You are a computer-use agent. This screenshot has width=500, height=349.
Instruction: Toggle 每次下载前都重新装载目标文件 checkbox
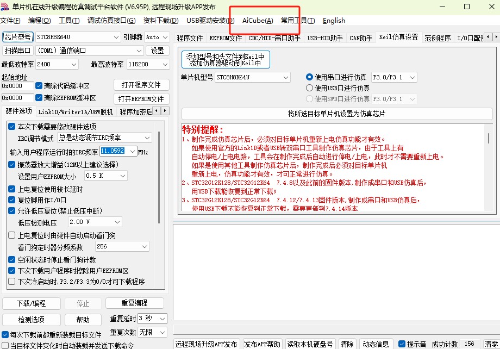pos(5,335)
